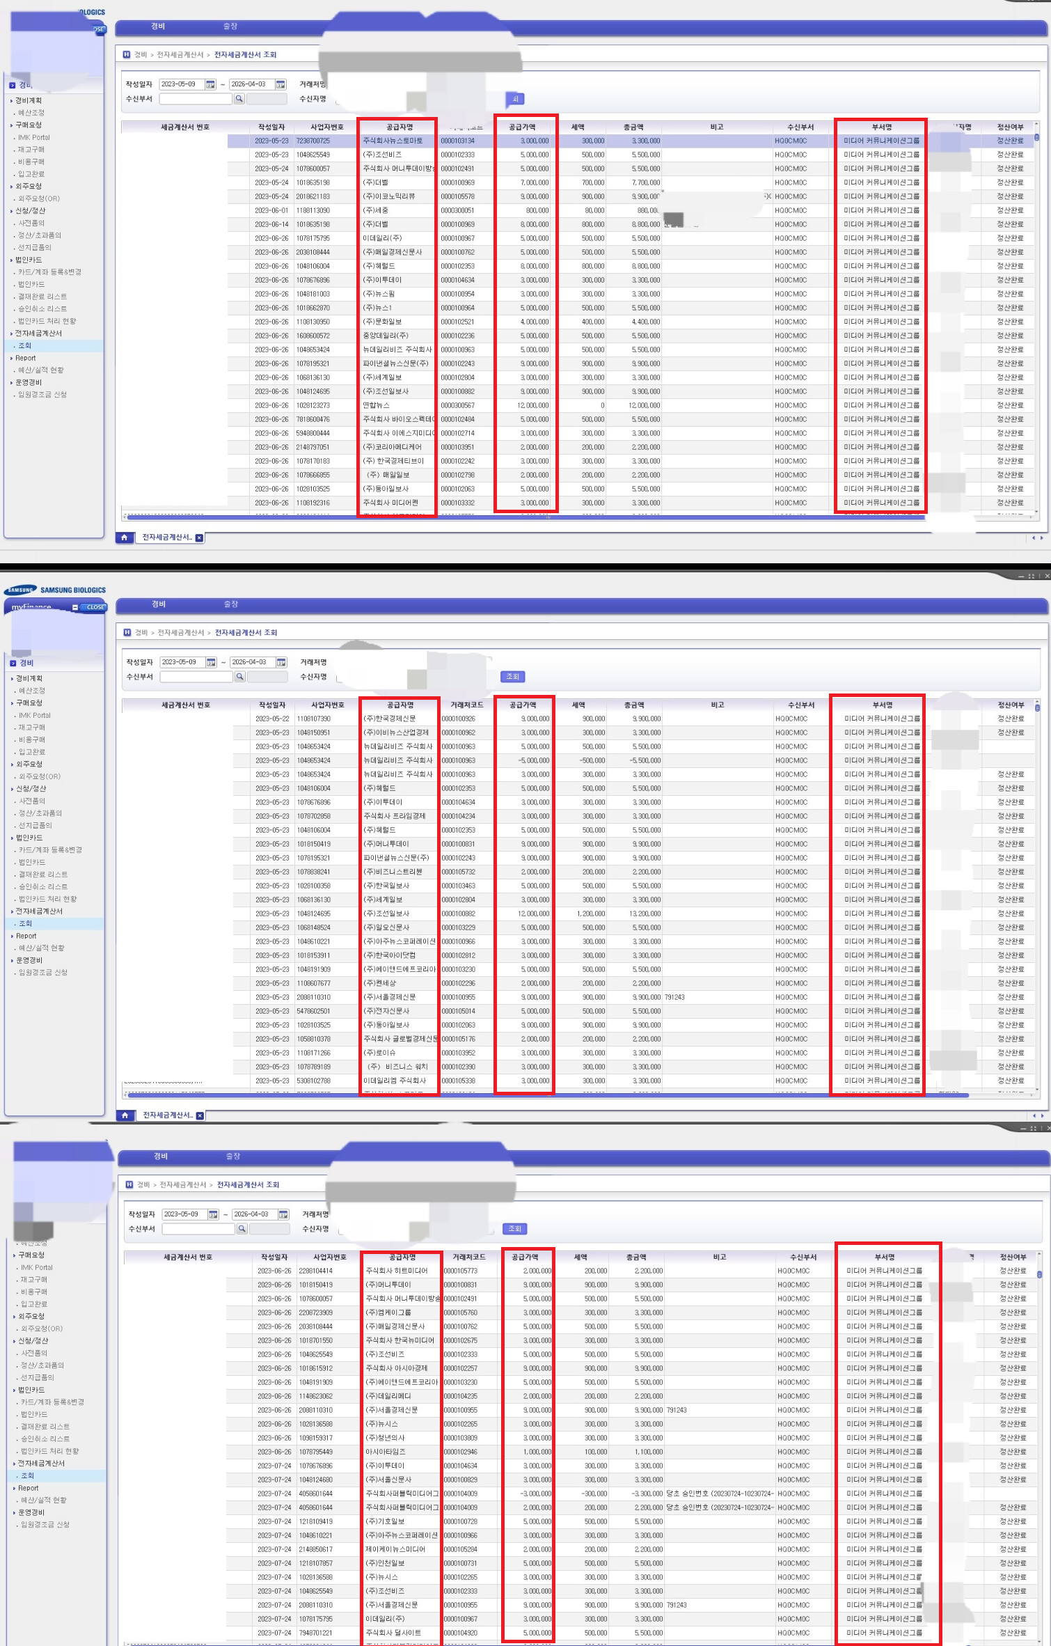Click the 수신부서 input field in the bottom window
The height and width of the screenshot is (1646, 1051).
click(x=198, y=1229)
